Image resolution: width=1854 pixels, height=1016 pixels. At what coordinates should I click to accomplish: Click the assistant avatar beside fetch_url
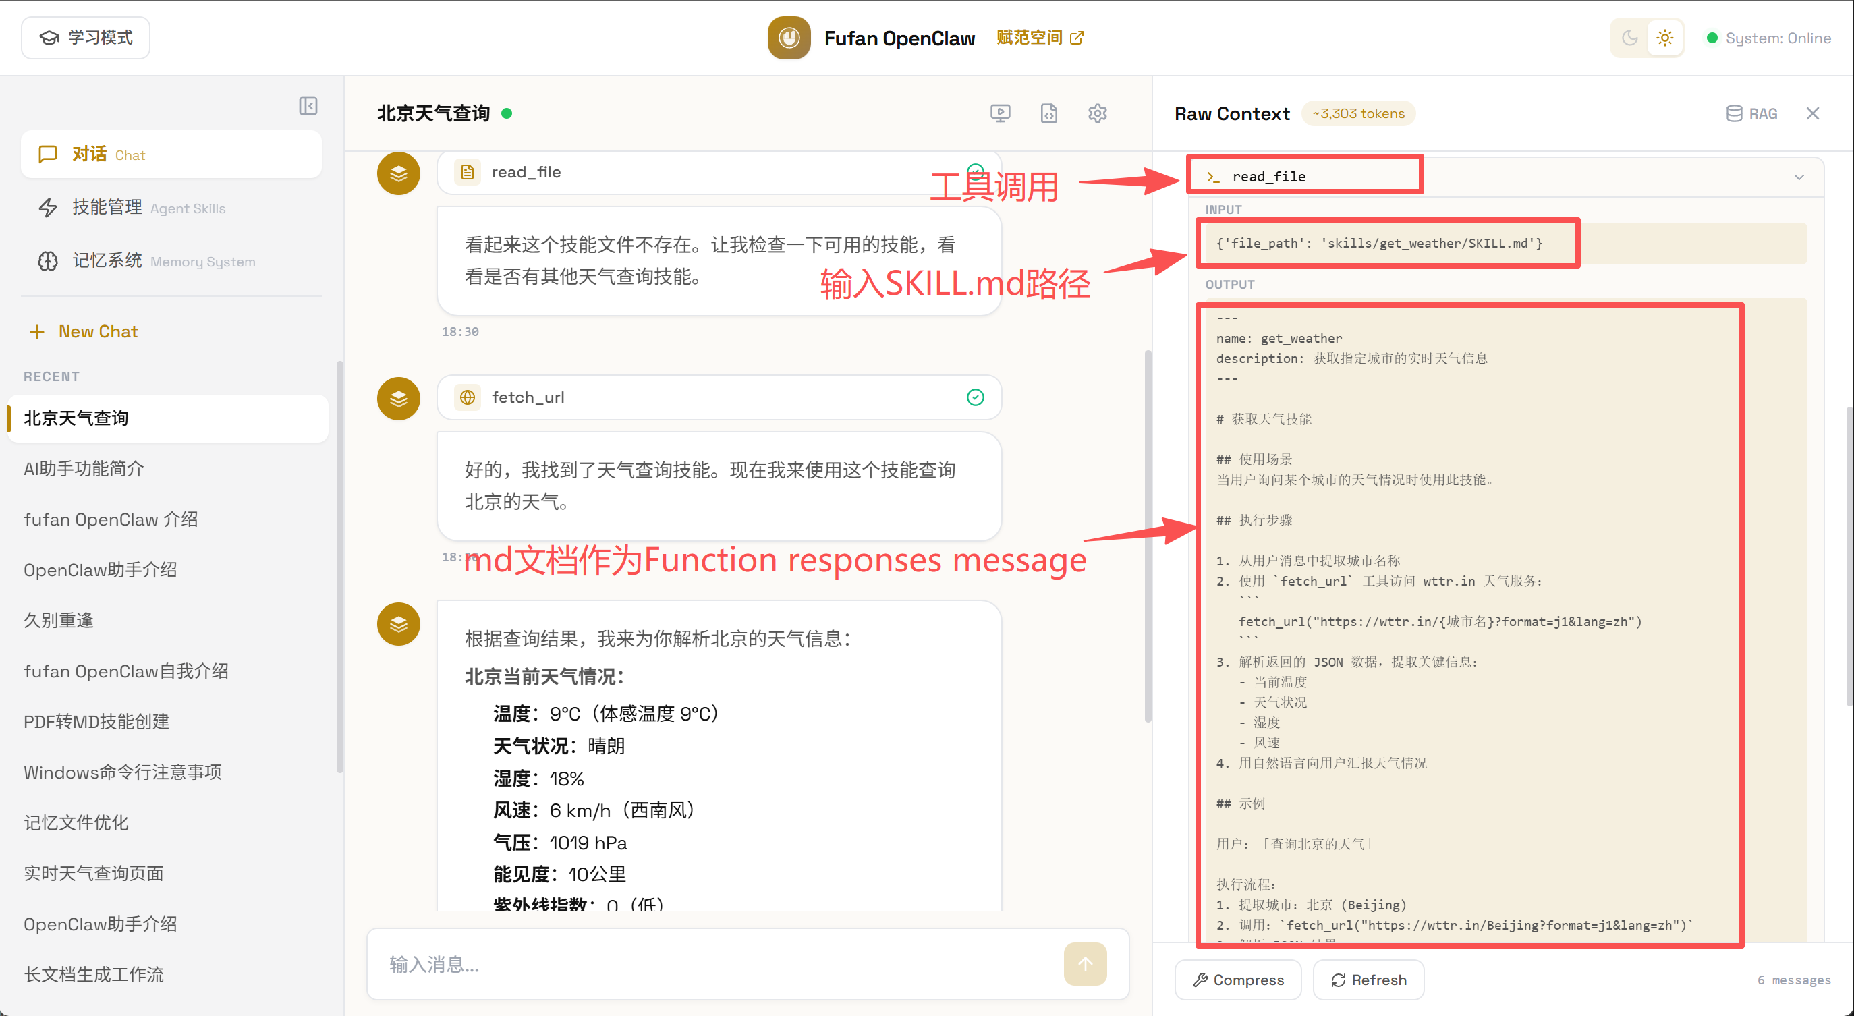point(398,398)
